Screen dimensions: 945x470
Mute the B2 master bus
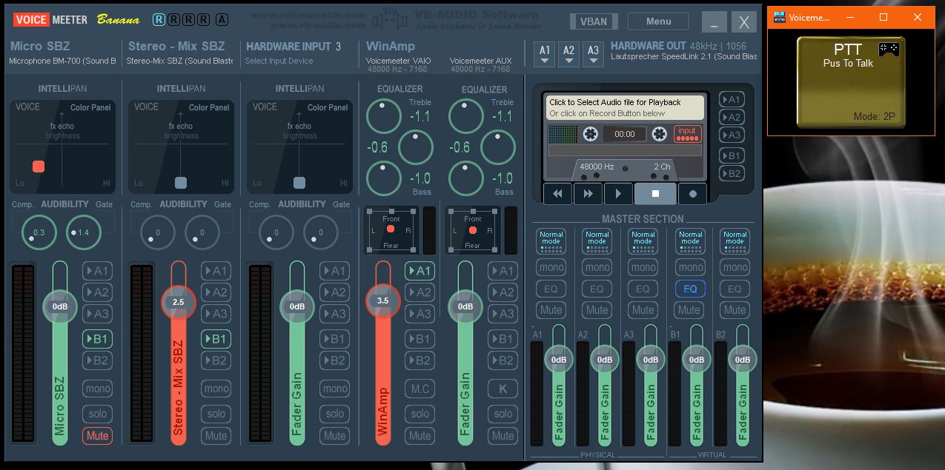coord(735,310)
